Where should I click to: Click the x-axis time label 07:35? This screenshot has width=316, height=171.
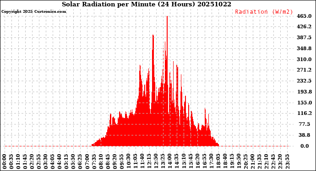coord(94,162)
